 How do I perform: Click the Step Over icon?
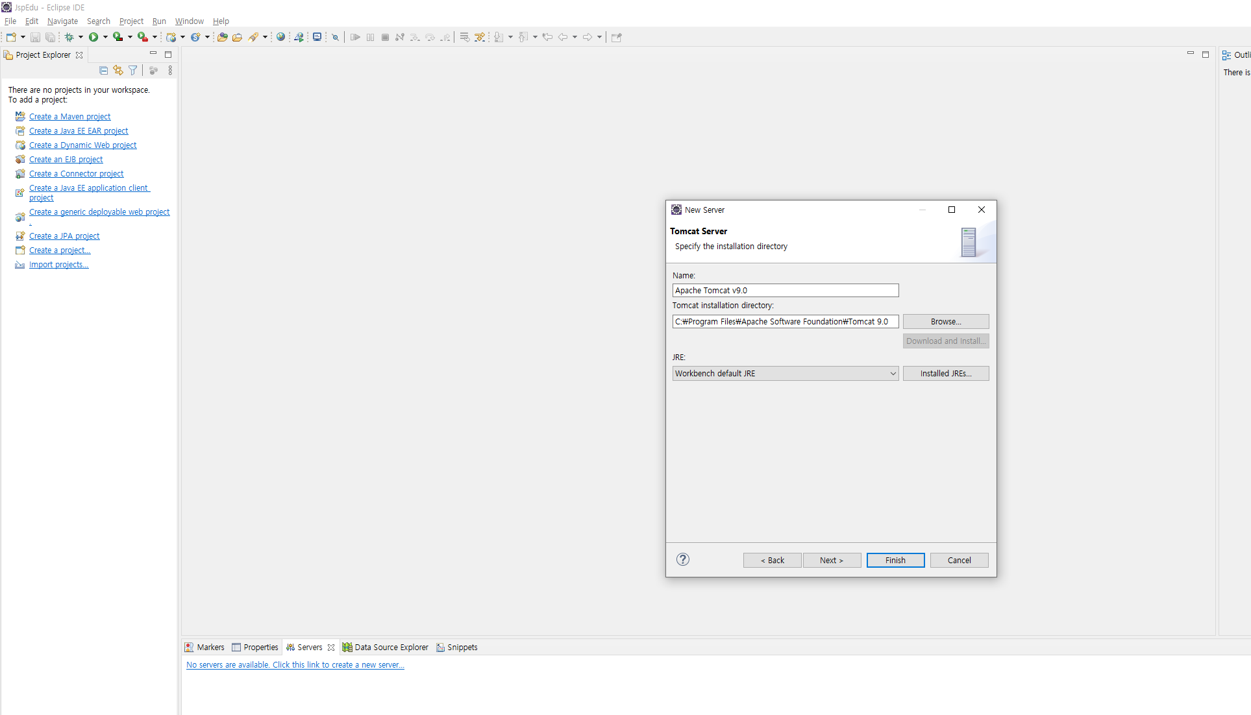tap(430, 37)
